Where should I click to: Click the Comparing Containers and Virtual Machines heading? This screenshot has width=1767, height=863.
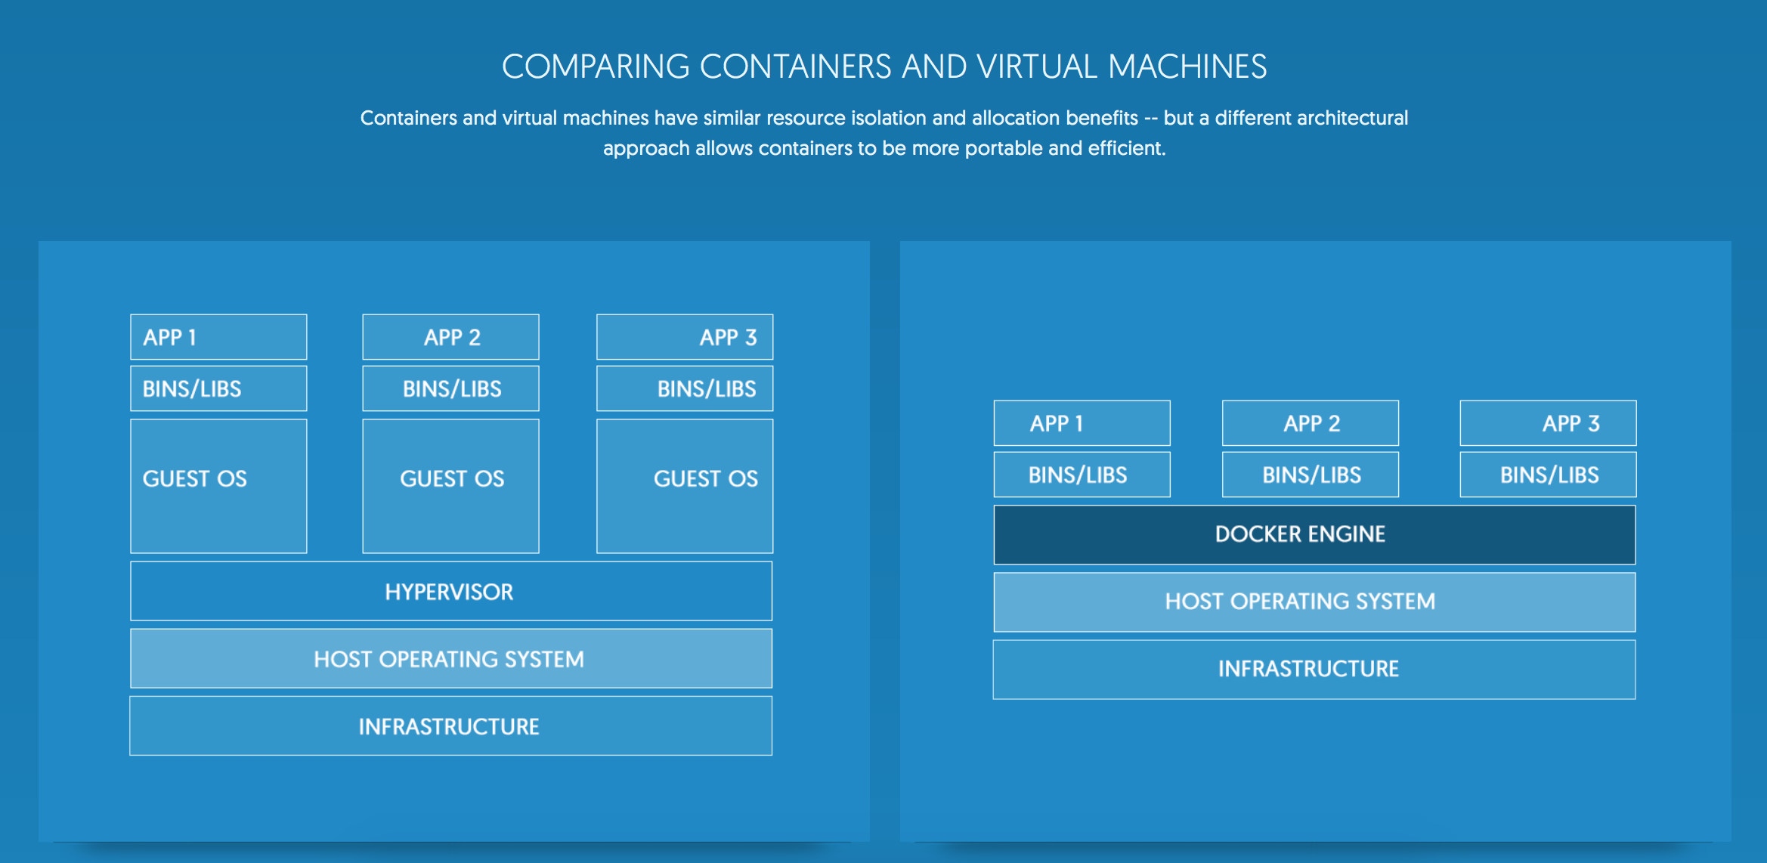click(883, 67)
